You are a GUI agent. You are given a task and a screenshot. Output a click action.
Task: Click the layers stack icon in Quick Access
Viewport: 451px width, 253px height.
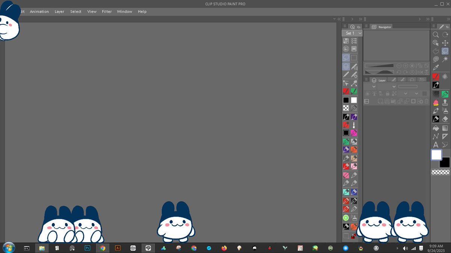(346, 66)
